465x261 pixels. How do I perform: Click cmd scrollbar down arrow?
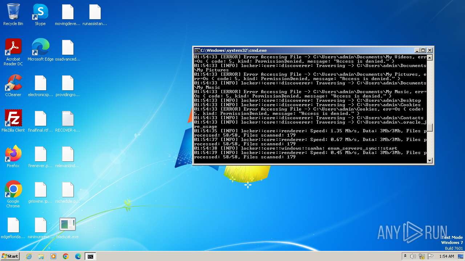(430, 161)
